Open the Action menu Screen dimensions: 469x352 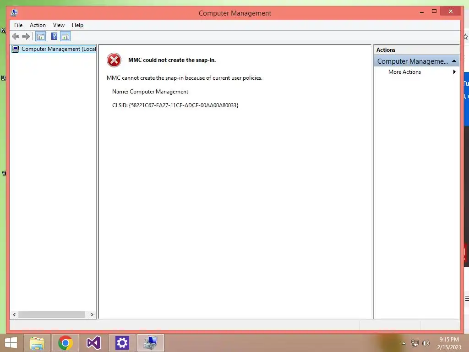coord(38,25)
